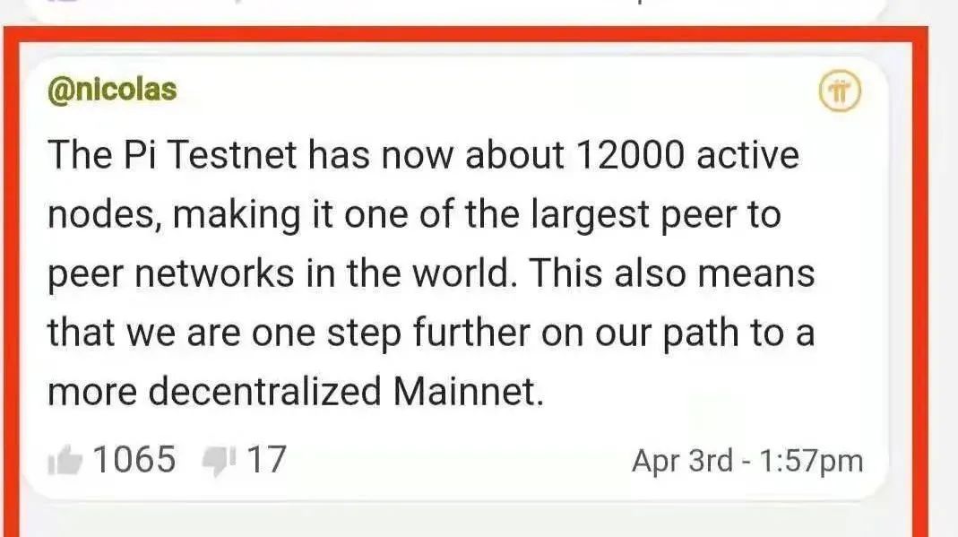The width and height of the screenshot is (958, 537).
Task: Dislike the post with thumbs down
Action: 218,462
